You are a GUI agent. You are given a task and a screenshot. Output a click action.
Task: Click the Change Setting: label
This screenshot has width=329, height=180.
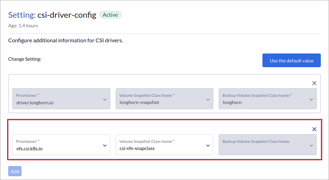click(x=25, y=59)
